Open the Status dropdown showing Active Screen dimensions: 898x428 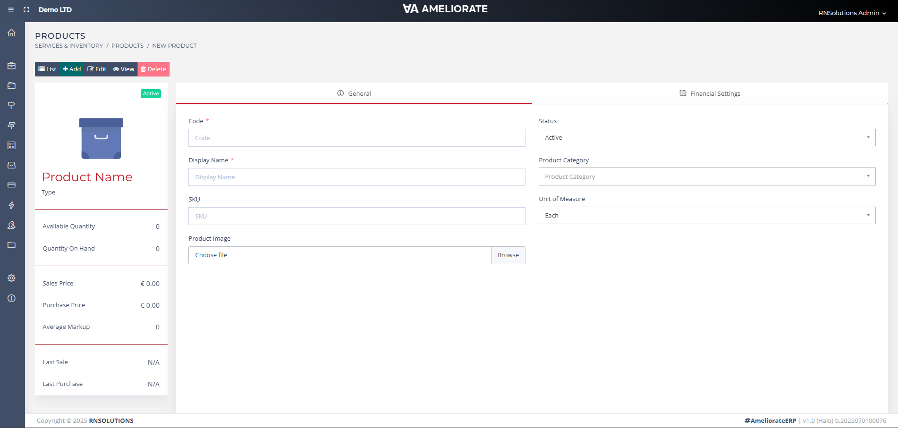click(707, 137)
